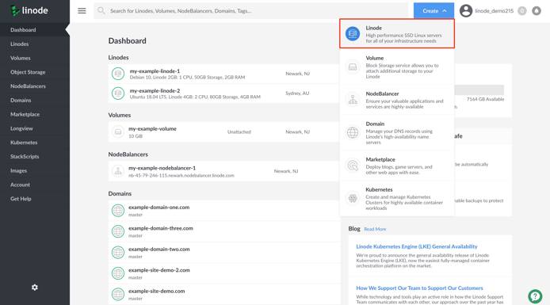Choose Marketplace in the Create menu
550x305 pixels.
(397, 166)
